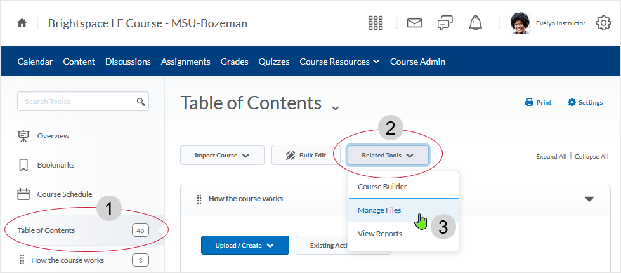Click the Brightspace LE Course - MSU-Bozeman title
Image resolution: width=621 pixels, height=273 pixels.
(x=147, y=23)
